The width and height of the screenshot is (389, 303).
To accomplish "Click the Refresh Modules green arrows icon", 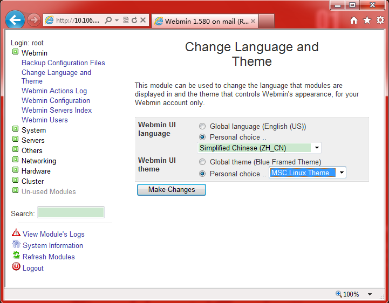I will click(16, 255).
